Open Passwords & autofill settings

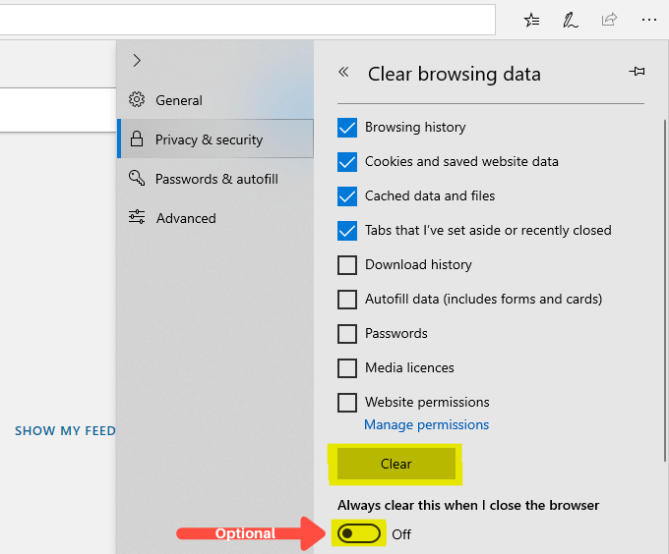click(215, 179)
